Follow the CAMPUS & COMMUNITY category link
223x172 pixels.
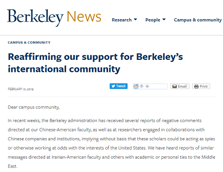point(29,42)
